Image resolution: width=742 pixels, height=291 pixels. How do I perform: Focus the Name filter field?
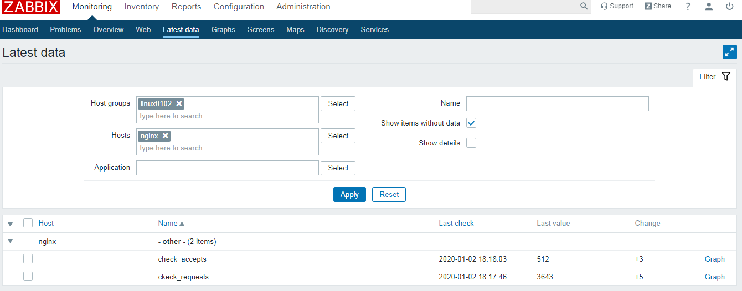click(557, 103)
